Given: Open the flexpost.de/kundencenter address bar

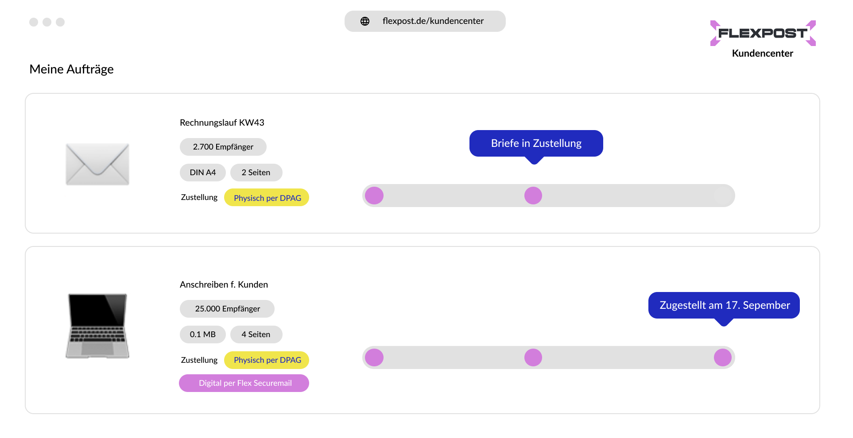Looking at the screenshot, I should [433, 21].
